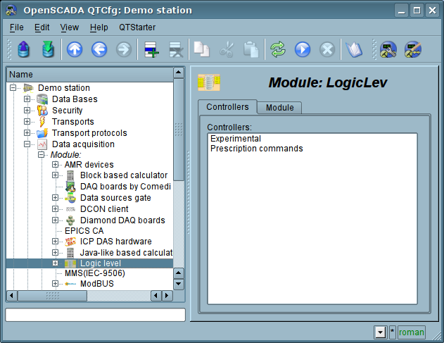Screen dimensions: 444x343
Task: Select the EPICS CA tree item
Action: pos(84,231)
